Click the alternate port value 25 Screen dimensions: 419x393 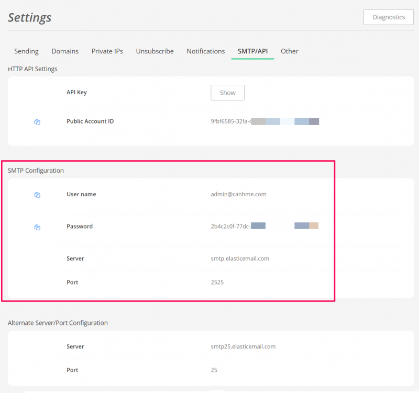[214, 370]
